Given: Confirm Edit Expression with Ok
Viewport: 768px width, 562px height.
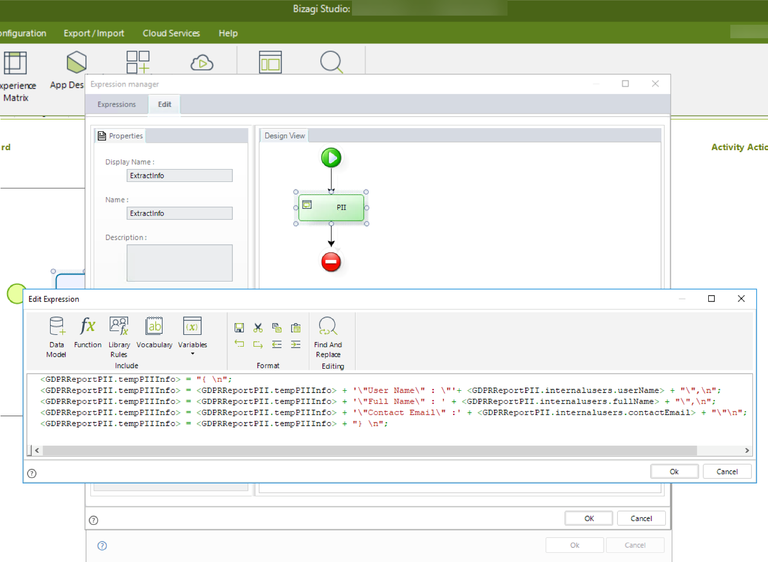Looking at the screenshot, I should point(674,472).
